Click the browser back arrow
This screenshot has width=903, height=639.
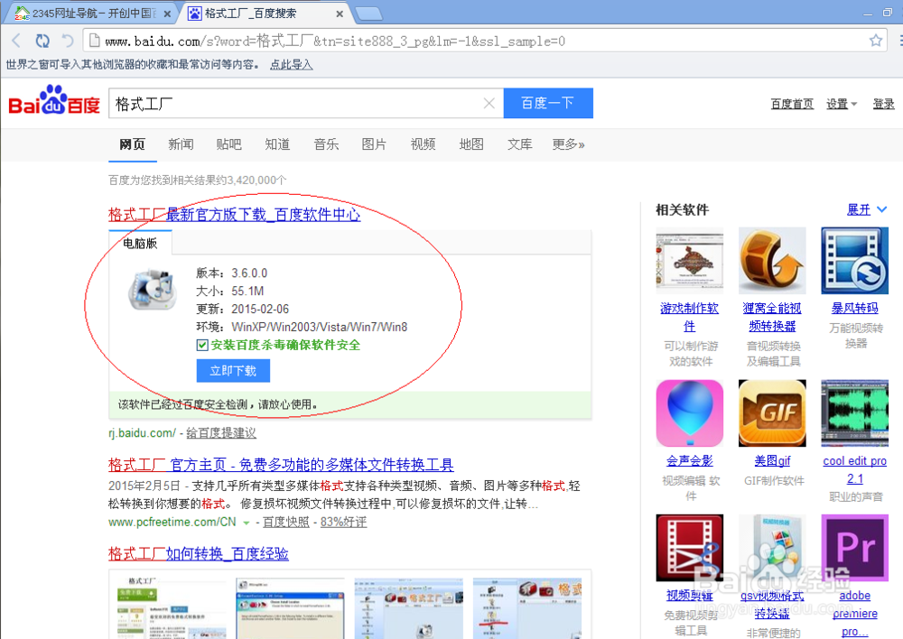(x=16, y=41)
